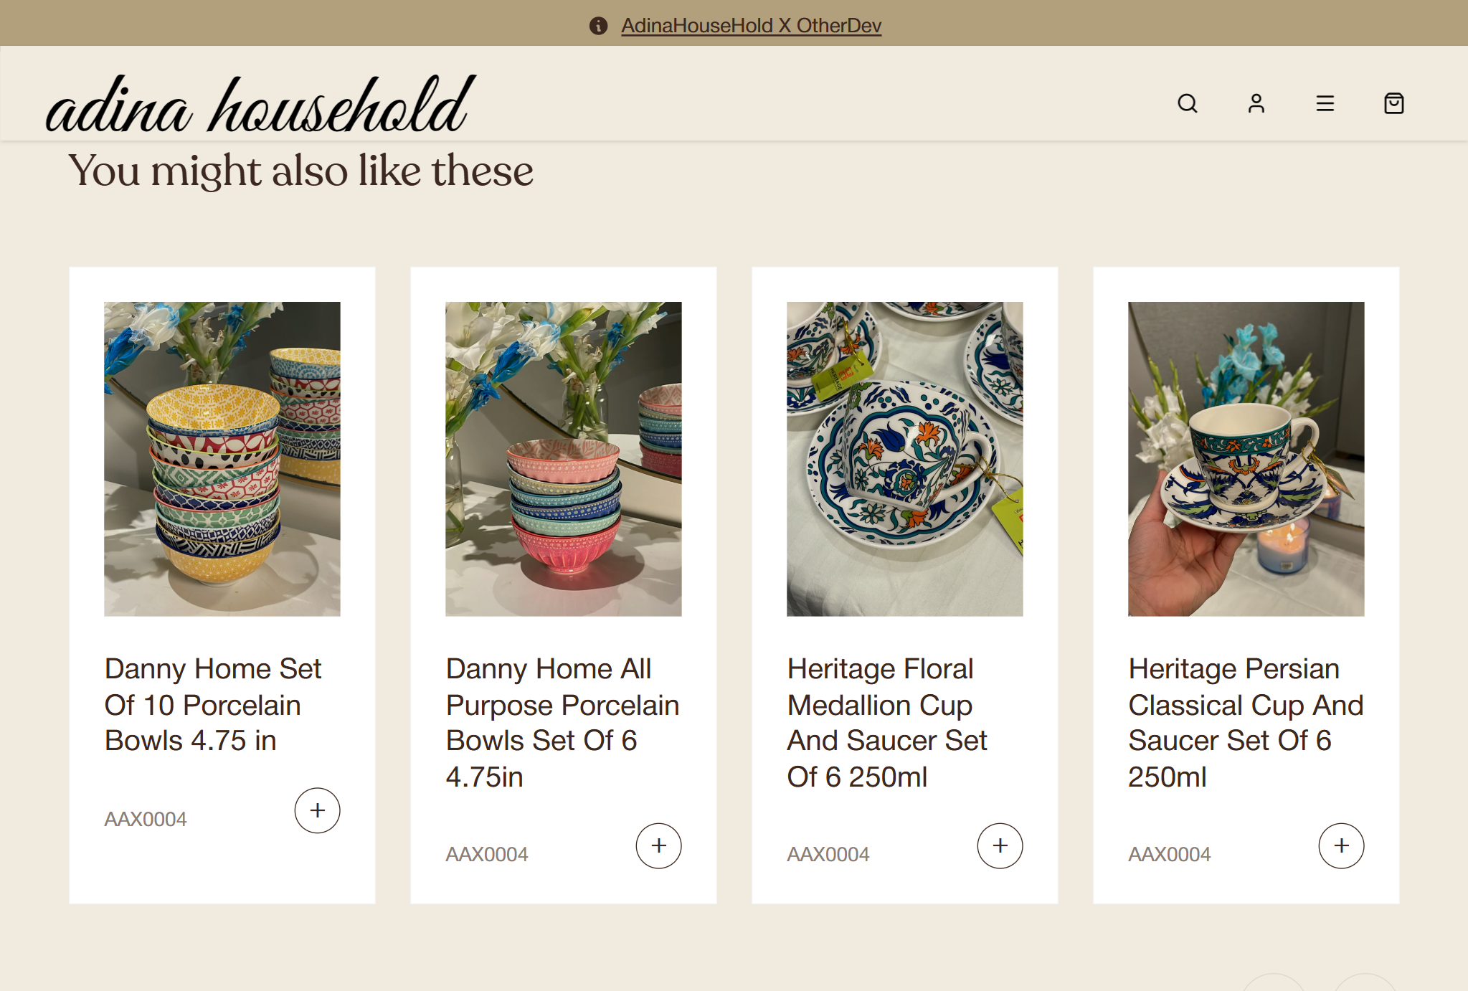Screen dimensions: 1468x991
Task: Click the info icon in the announcement banner
Action: point(598,26)
